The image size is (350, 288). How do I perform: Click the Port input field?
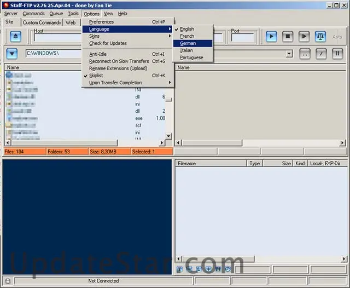pyautogui.click(x=243, y=38)
